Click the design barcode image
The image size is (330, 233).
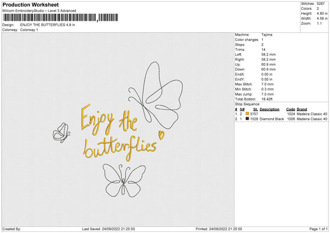(61, 18)
